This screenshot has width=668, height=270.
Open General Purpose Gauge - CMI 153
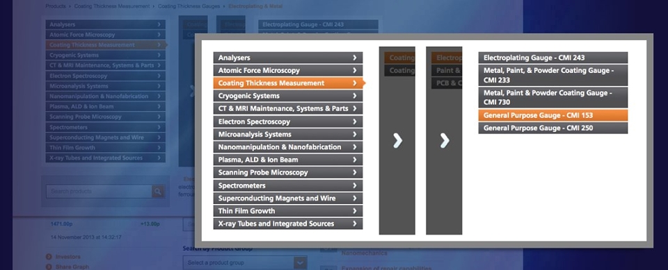point(553,115)
